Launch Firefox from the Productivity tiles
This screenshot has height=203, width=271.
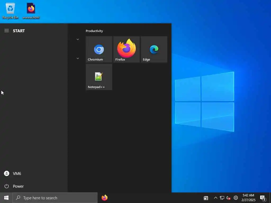[x=127, y=49]
